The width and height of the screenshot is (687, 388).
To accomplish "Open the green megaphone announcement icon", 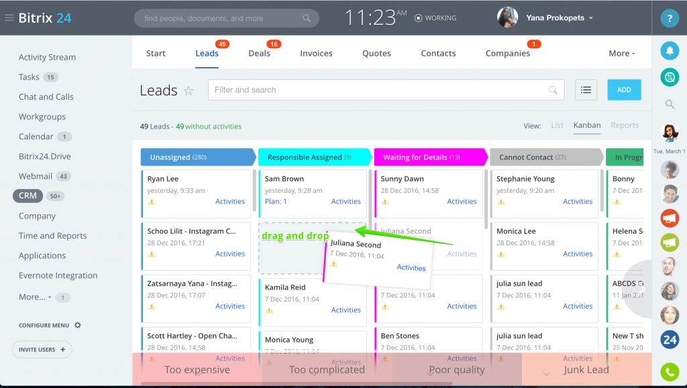I will point(670,243).
